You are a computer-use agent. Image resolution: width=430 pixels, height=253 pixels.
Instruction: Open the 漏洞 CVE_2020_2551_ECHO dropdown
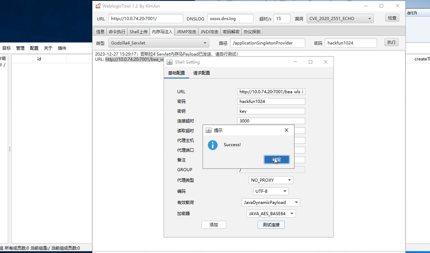tap(340, 19)
